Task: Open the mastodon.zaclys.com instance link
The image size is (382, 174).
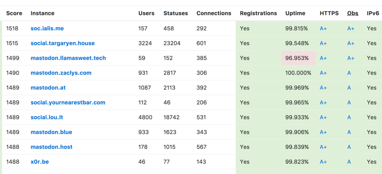Action: click(61, 73)
